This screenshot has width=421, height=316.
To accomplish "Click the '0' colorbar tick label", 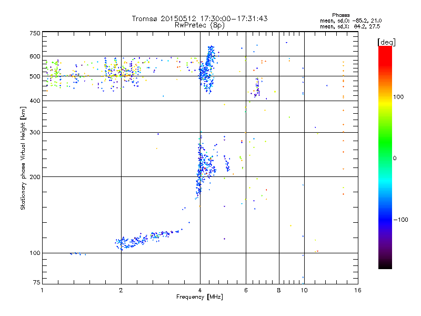I will pyautogui.click(x=395, y=158).
